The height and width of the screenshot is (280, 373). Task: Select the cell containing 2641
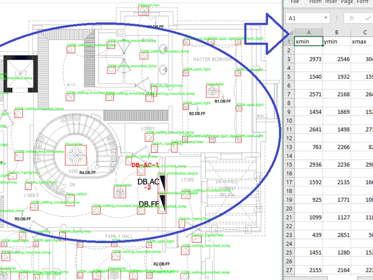pos(308,129)
